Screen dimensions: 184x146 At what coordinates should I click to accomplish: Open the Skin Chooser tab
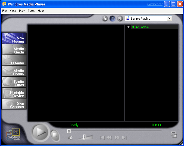(x=14, y=104)
